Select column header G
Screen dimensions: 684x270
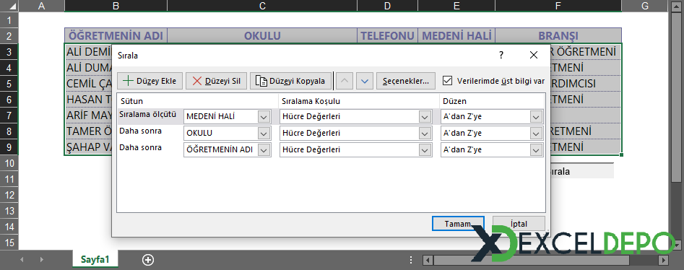point(645,6)
